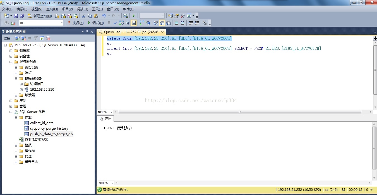This screenshot has width=377, height=195.
Task: Click the 执行(X) button
Action: click(x=76, y=23)
